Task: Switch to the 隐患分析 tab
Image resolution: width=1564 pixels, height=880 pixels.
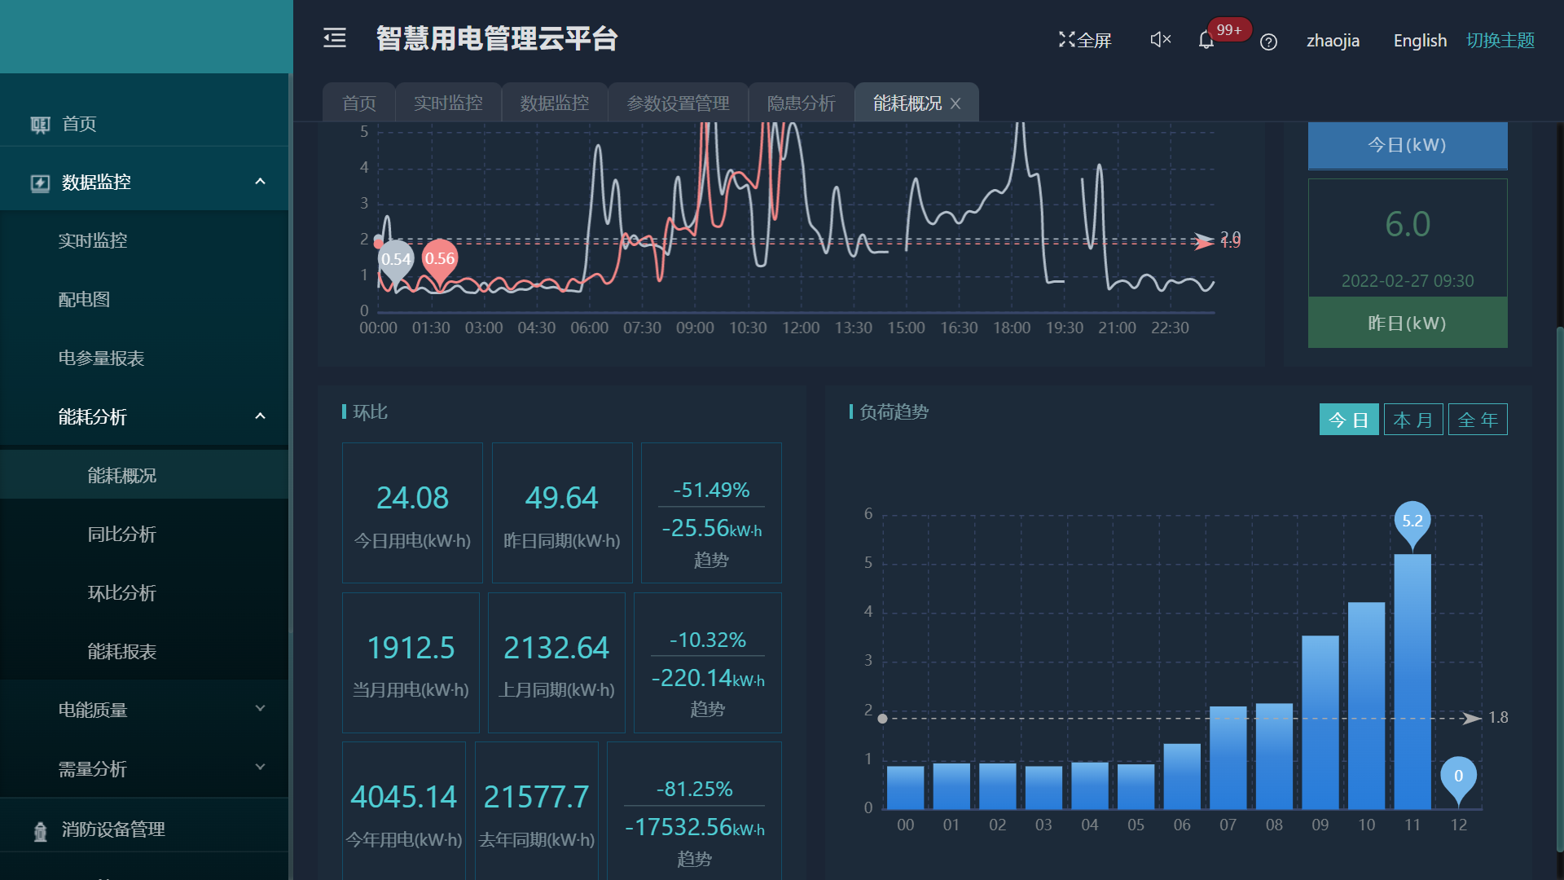Action: (801, 103)
